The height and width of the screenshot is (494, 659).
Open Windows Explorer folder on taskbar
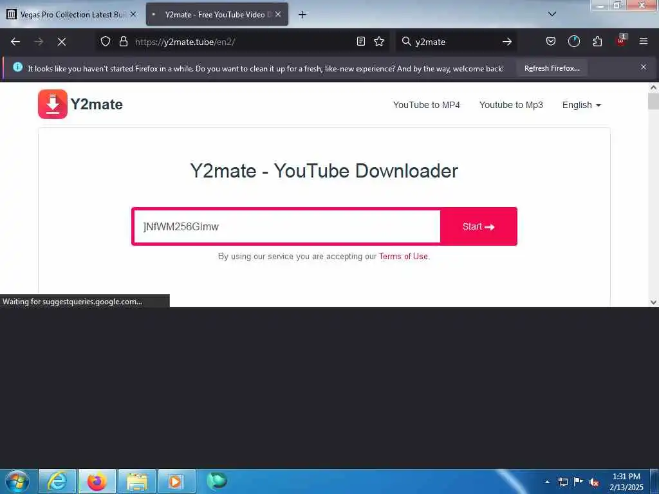point(137,481)
